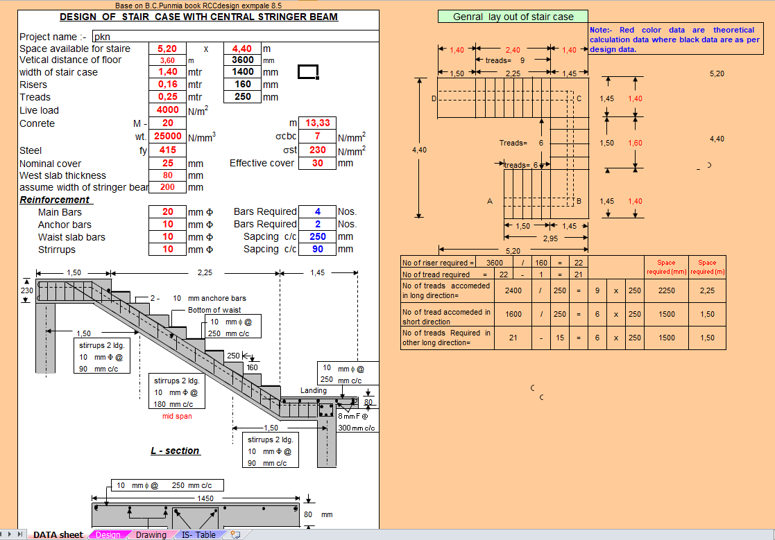
Task: Select the modular ratio m cell 13,33
Action: point(317,123)
